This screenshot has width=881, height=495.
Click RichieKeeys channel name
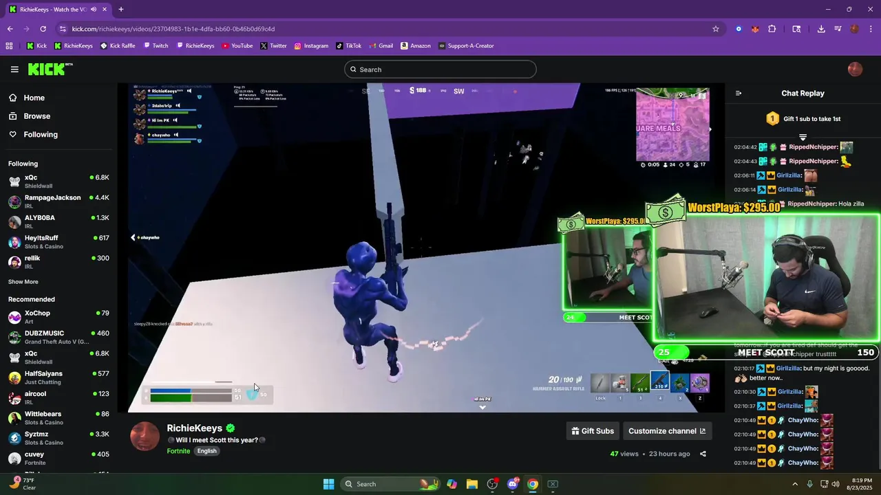(195, 428)
